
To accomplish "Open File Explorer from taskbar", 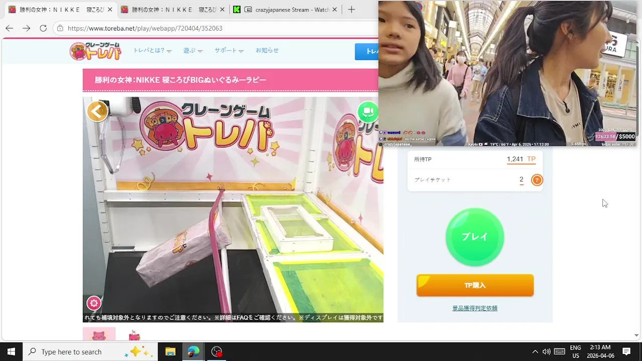I will [170, 351].
